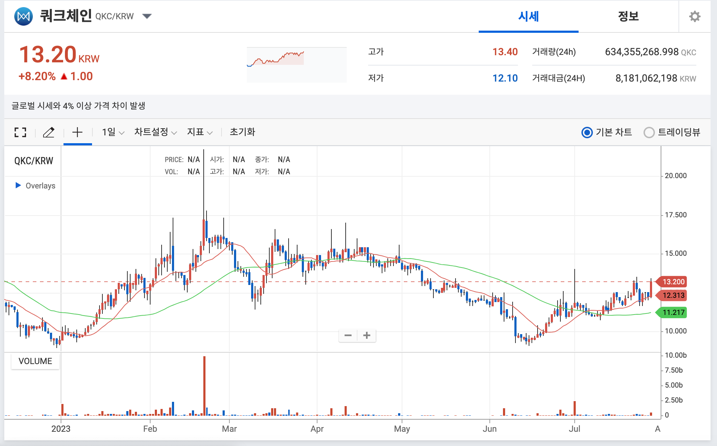Click the fullscreen expand chart icon
The height and width of the screenshot is (446, 717).
point(20,132)
